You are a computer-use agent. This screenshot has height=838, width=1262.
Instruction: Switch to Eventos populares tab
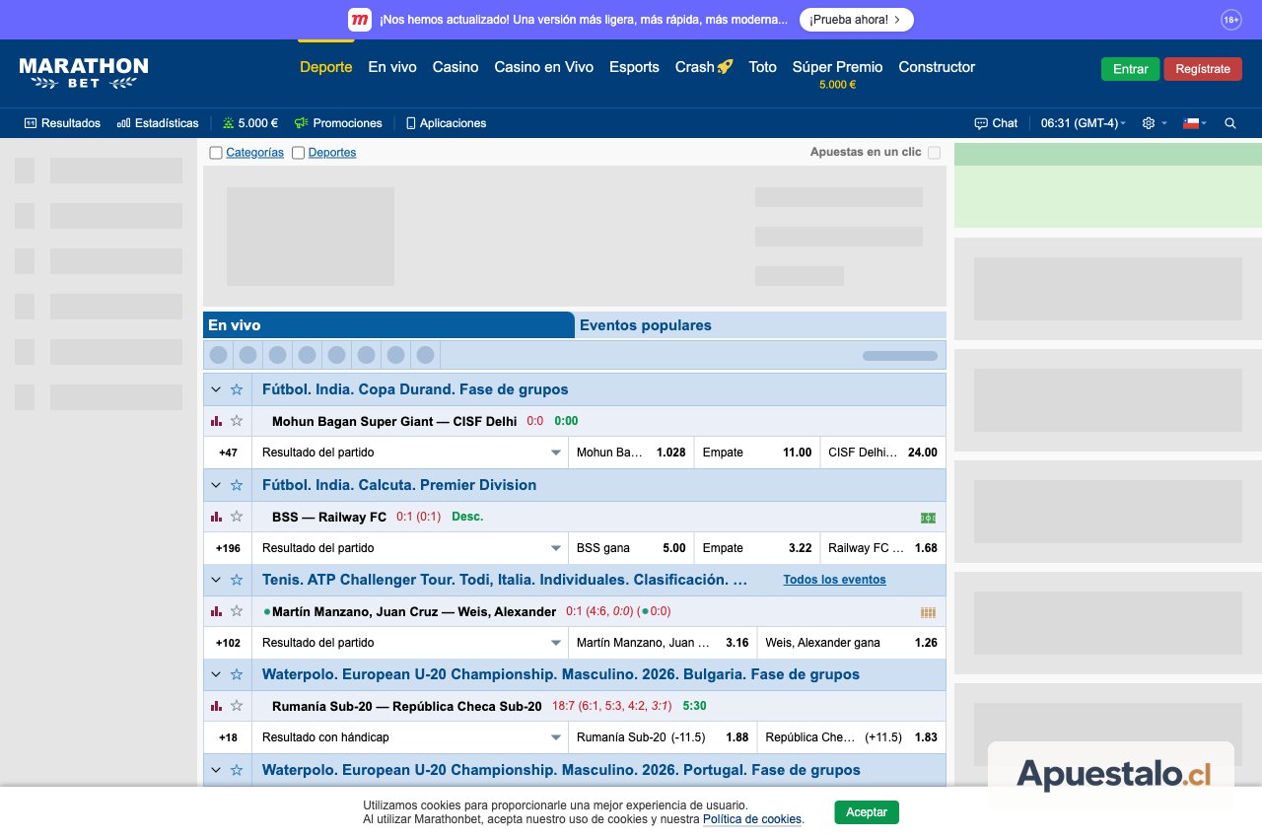pyautogui.click(x=646, y=325)
